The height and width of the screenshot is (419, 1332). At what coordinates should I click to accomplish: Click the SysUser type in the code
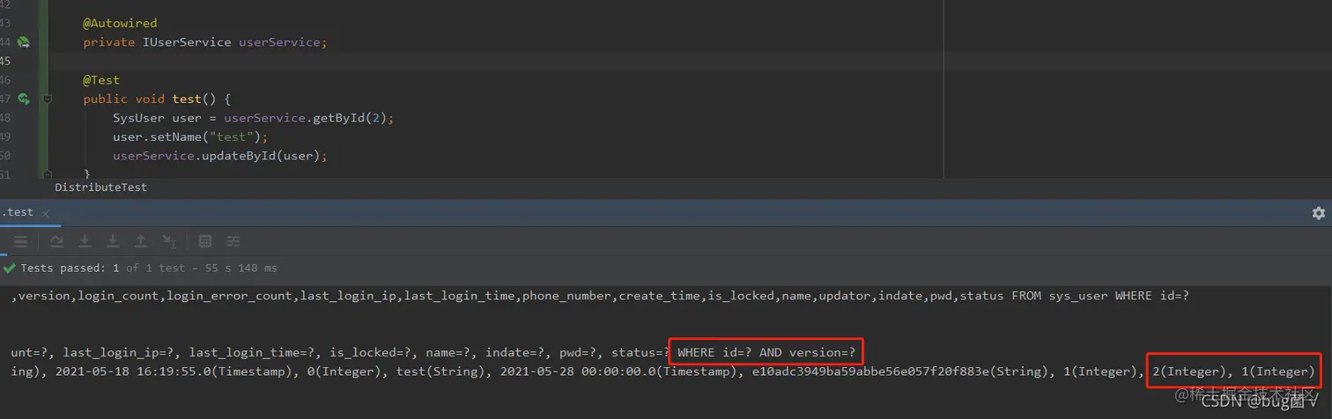(138, 118)
